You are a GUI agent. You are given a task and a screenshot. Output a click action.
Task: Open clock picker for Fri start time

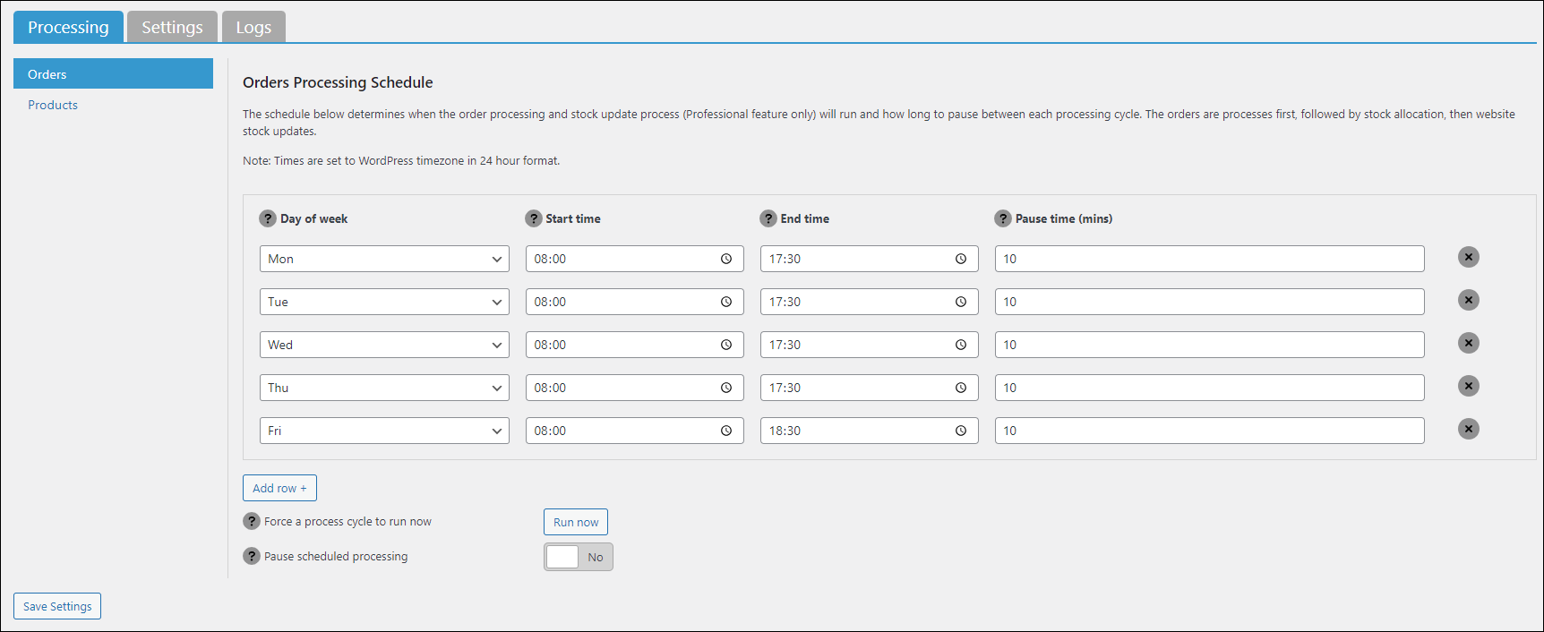726,431
